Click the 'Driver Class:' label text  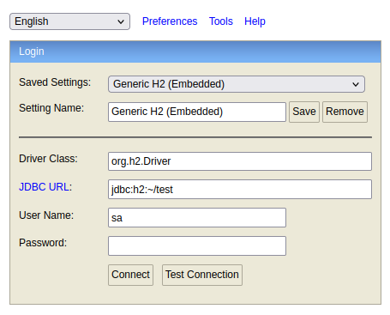coord(48,159)
